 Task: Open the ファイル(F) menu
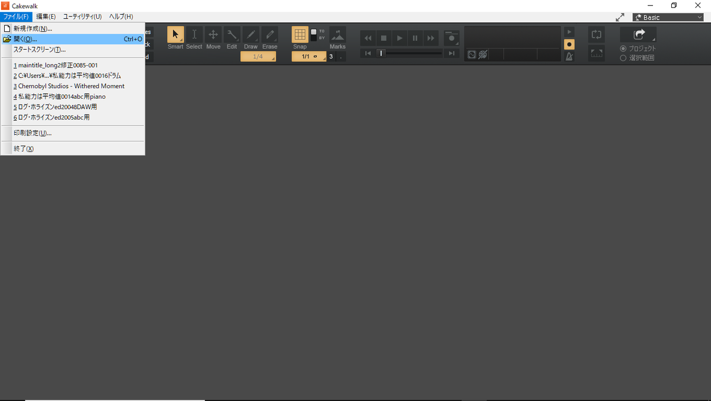(15, 17)
